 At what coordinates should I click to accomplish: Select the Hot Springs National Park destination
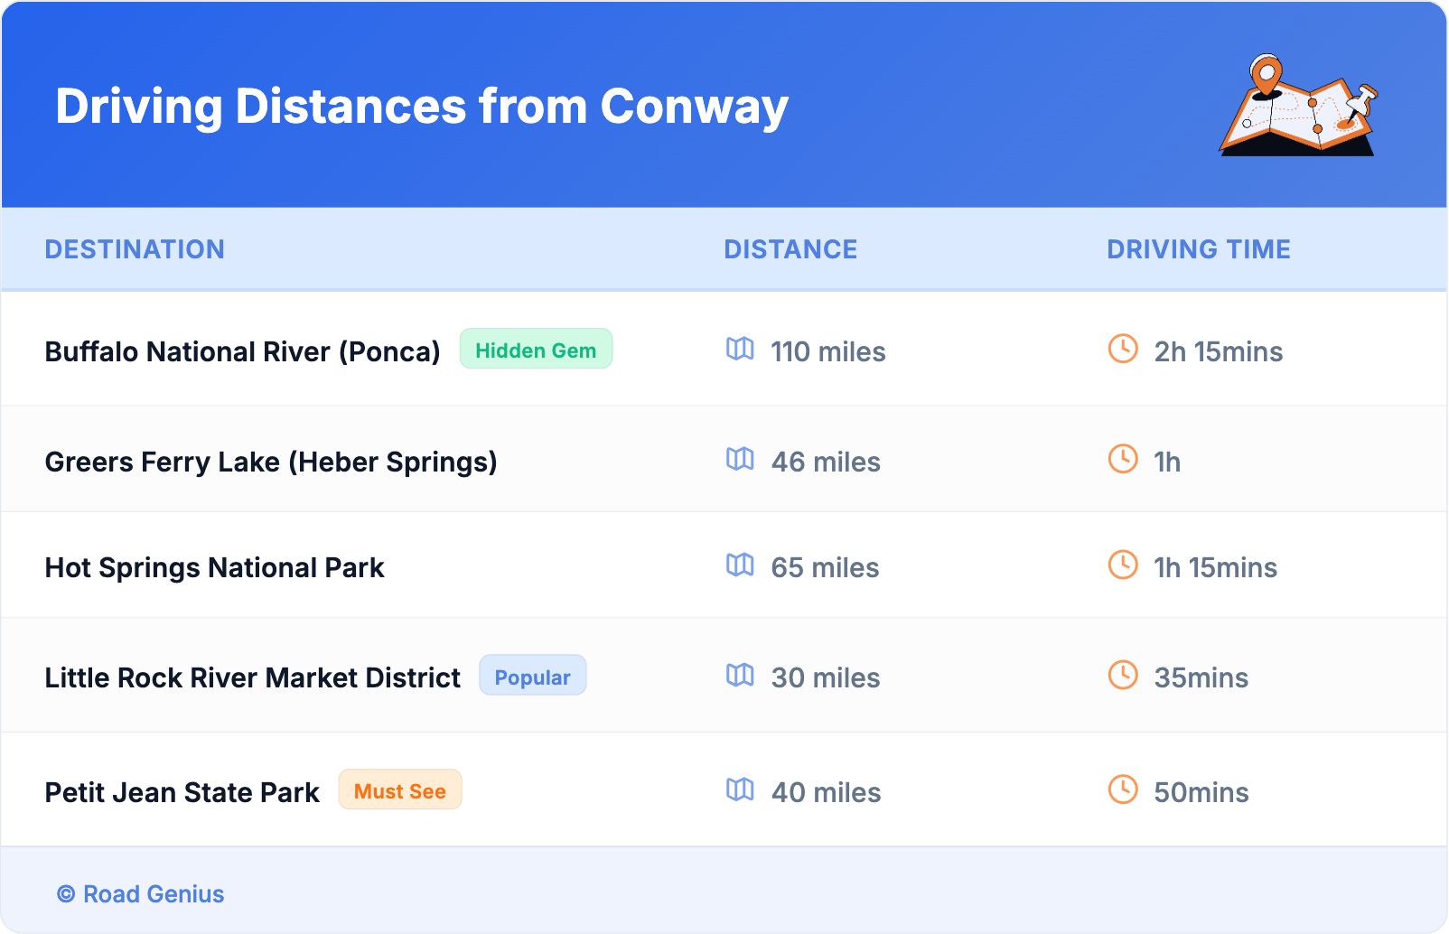point(214,567)
